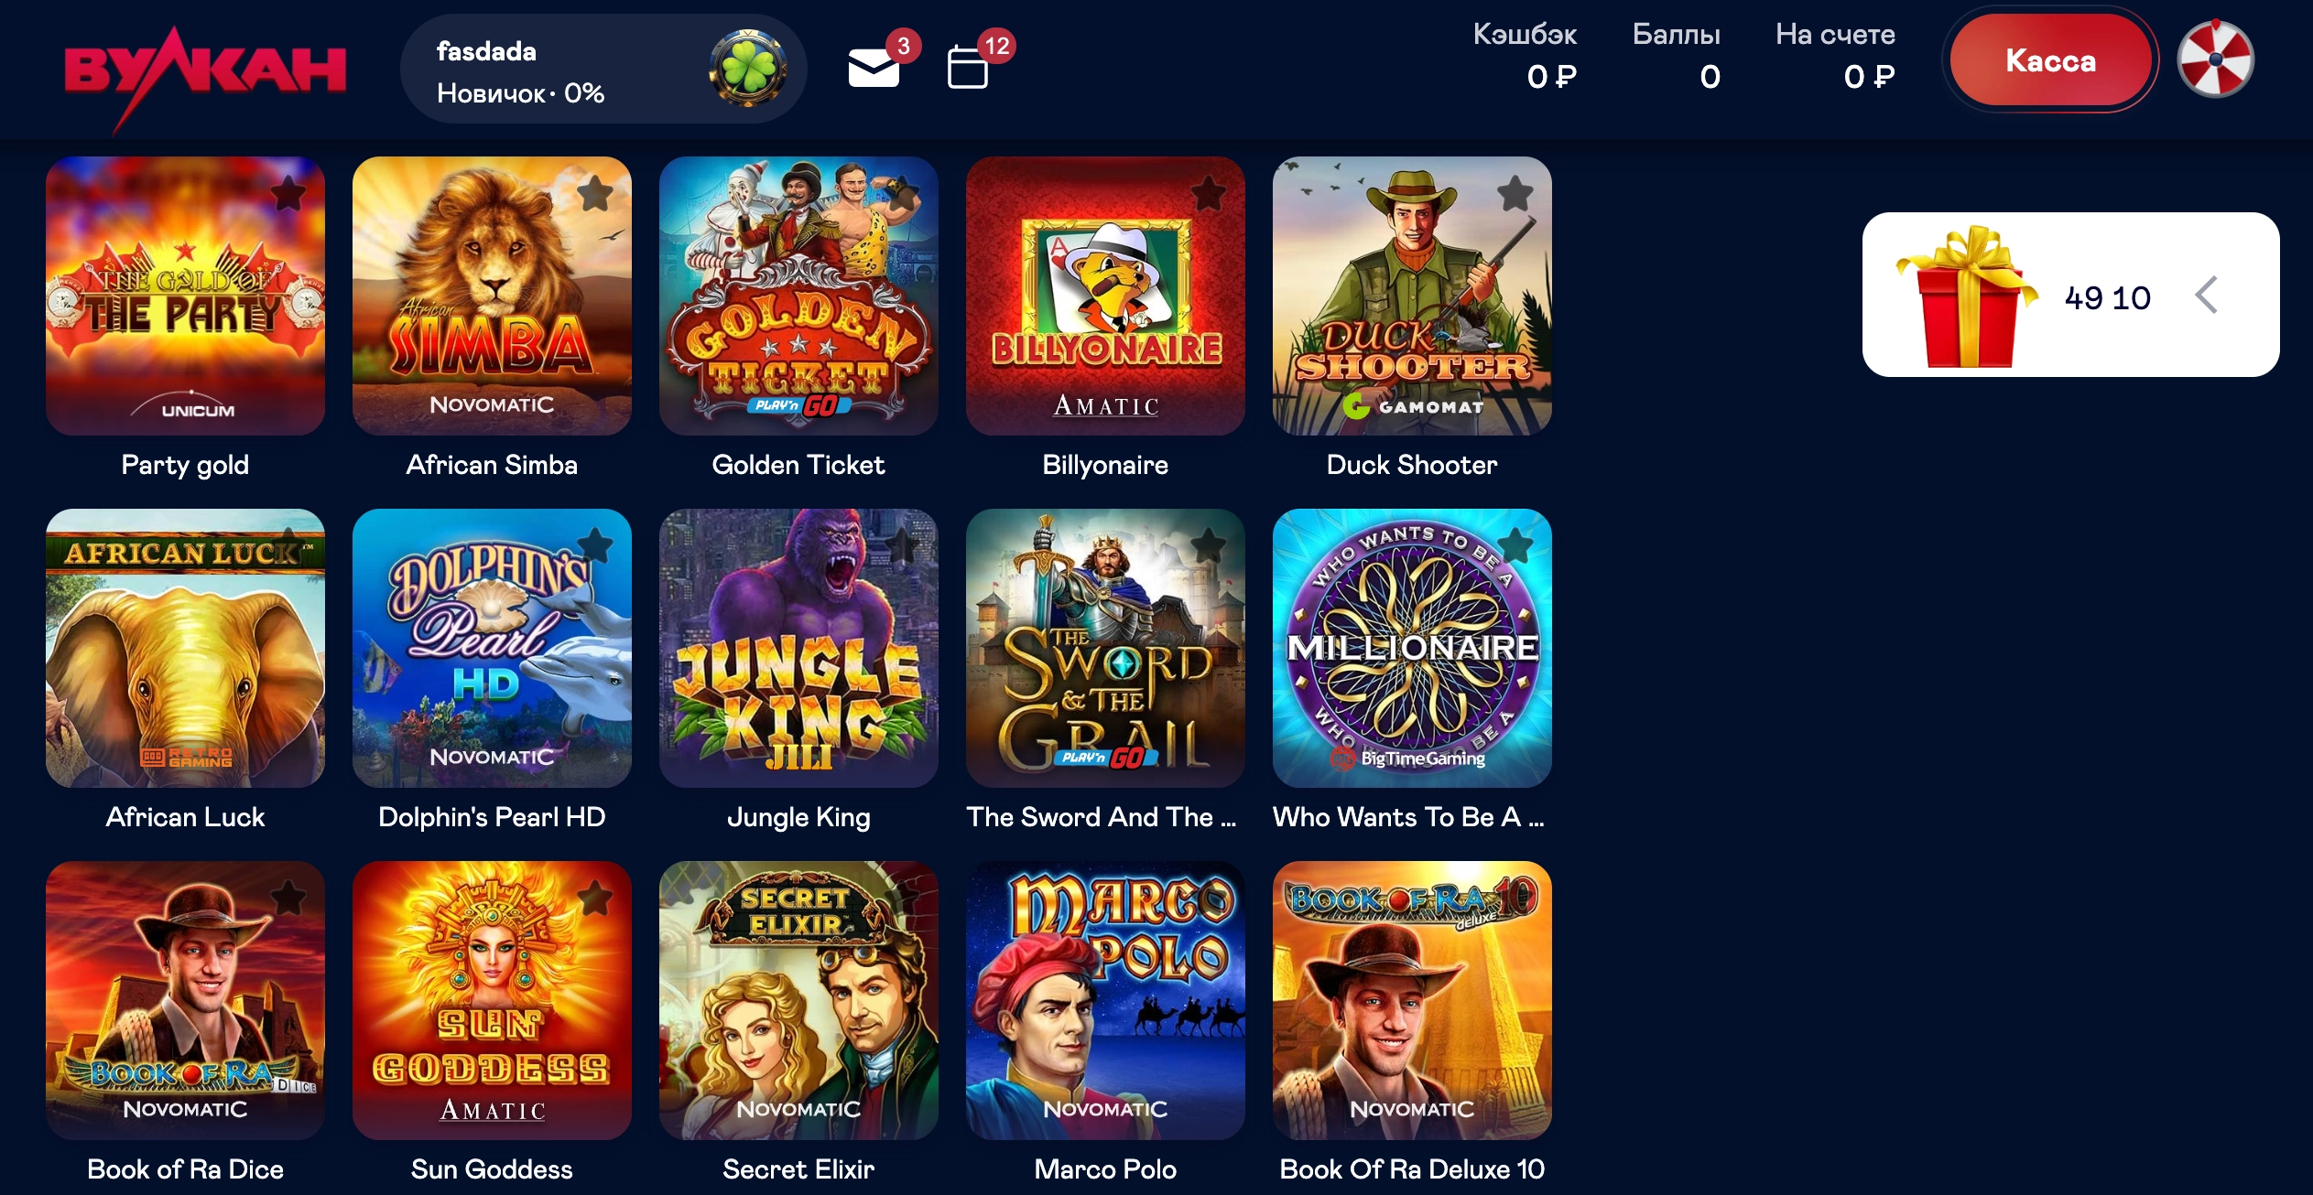Toggle favorite star on Billyonaire
Viewport: 2313px width, 1195px height.
coord(1209,193)
